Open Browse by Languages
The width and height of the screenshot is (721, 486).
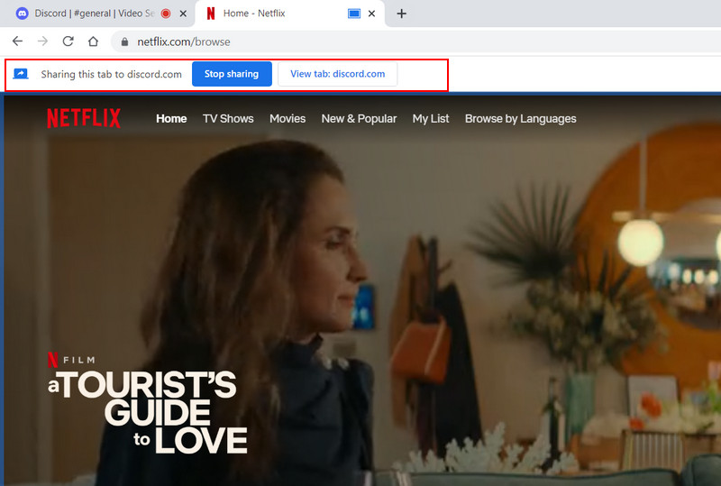521,119
